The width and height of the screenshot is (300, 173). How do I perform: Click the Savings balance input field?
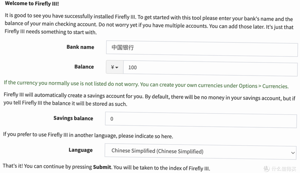pyautogui.click(x=201, y=120)
